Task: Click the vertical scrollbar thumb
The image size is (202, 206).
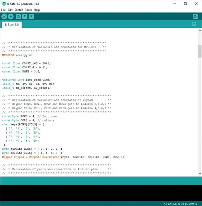Action: (200, 51)
